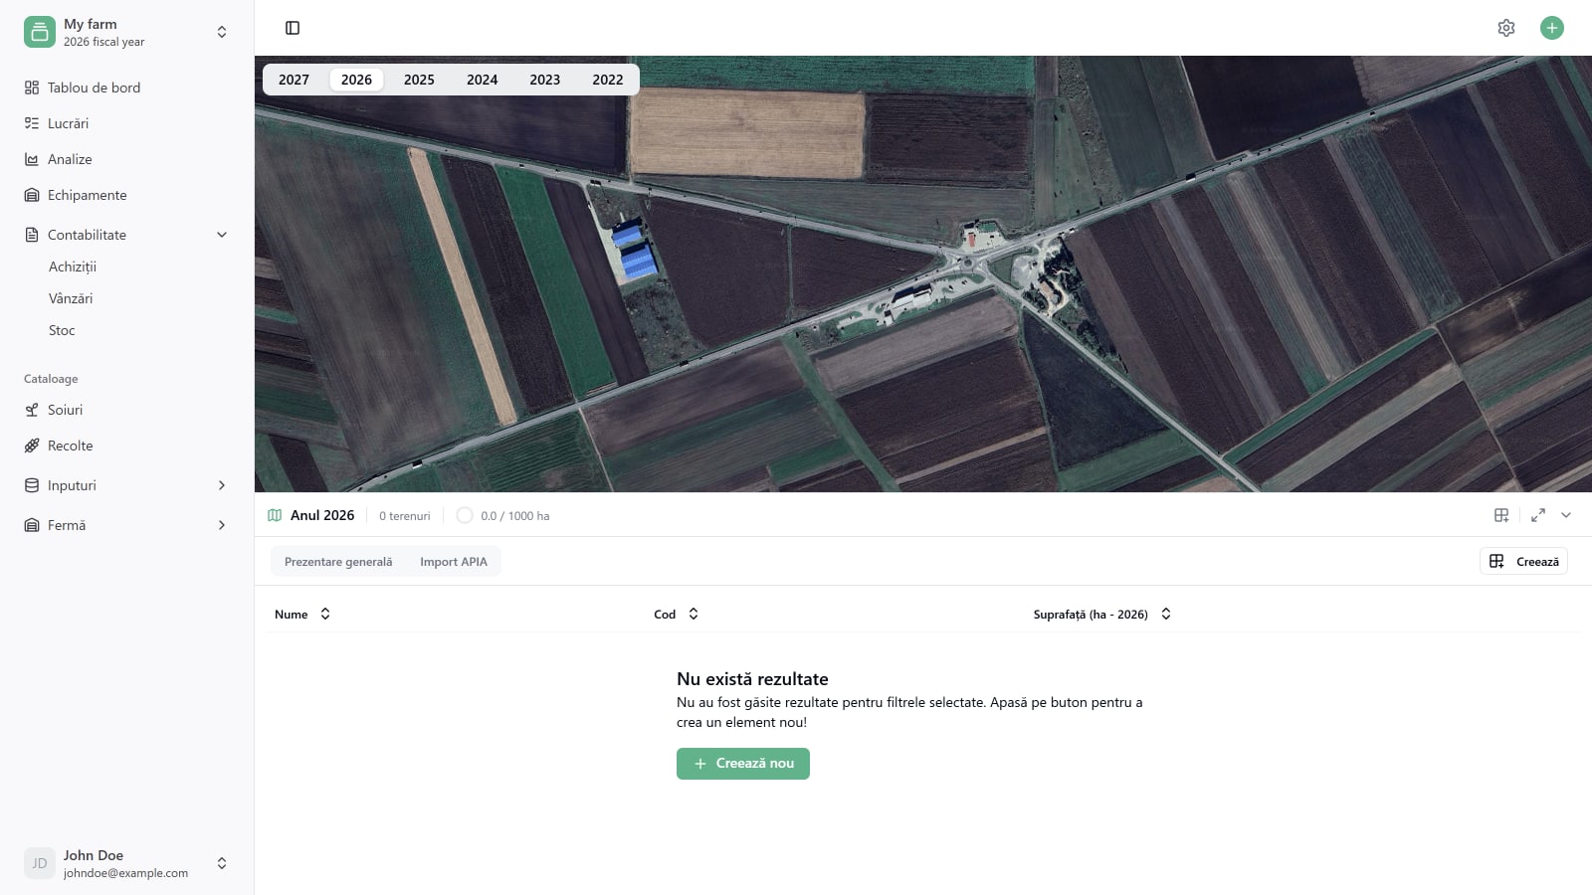
Task: Open the Import APIA tab
Action: click(x=454, y=562)
